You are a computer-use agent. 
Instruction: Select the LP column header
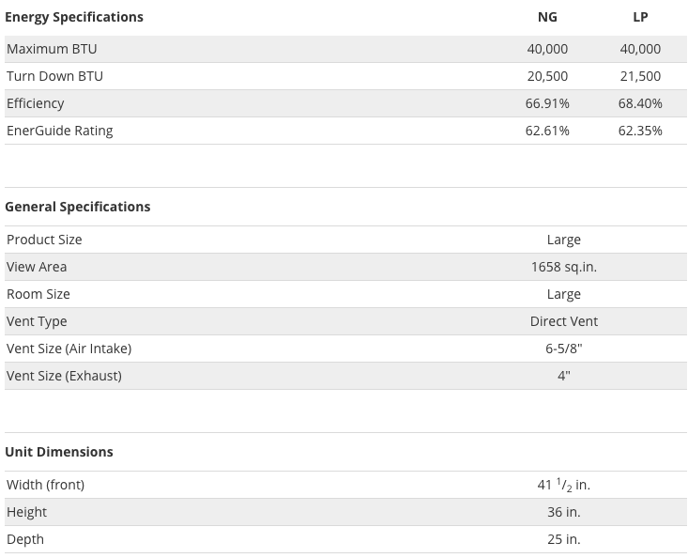tap(640, 17)
